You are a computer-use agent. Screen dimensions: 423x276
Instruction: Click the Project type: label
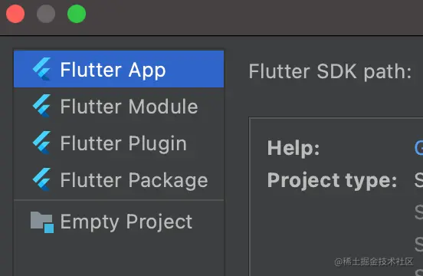(x=332, y=180)
